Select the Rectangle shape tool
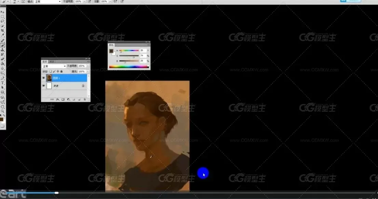The width and height of the screenshot is (378, 199). (x=2, y=92)
